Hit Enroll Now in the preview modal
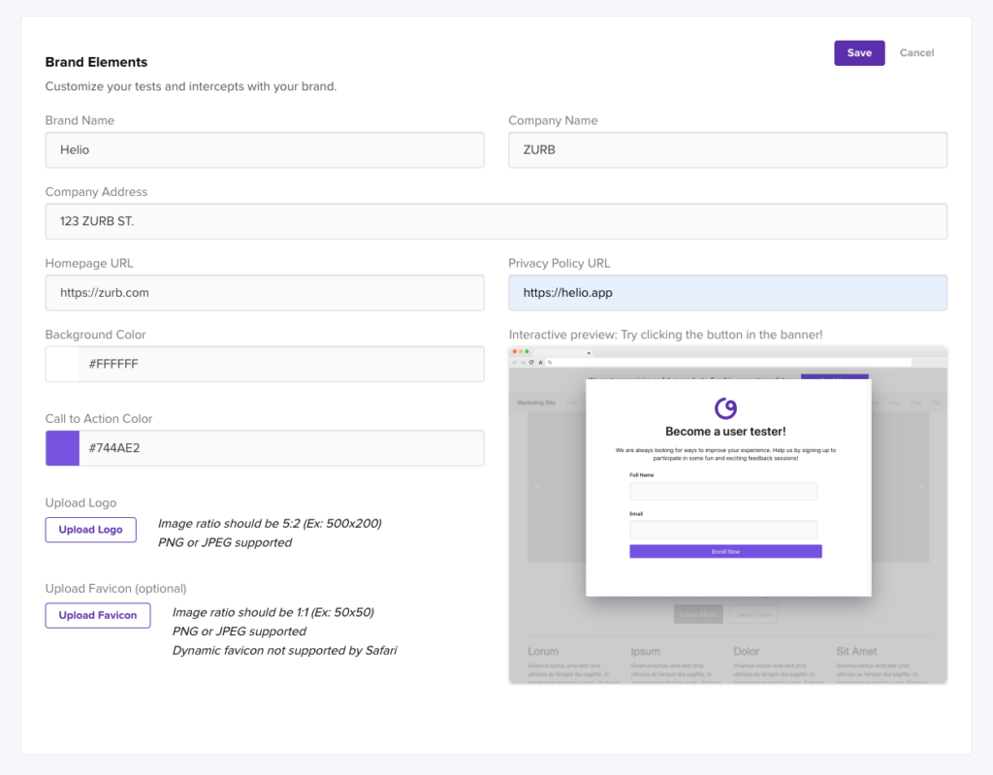The height and width of the screenshot is (775, 993). pos(725,551)
